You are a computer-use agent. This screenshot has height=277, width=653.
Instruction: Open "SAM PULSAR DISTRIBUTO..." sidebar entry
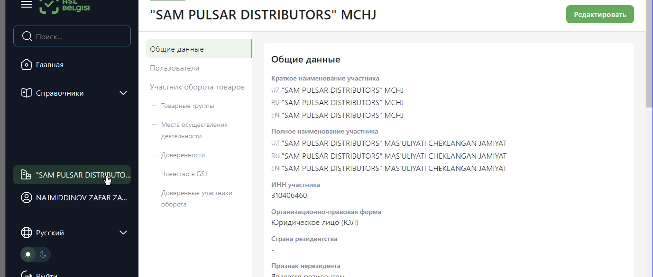pos(72,175)
